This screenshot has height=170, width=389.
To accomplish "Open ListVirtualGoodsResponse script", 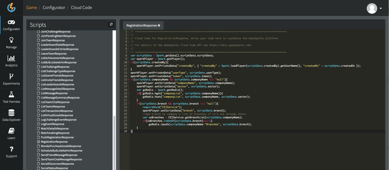I will pos(57,115).
